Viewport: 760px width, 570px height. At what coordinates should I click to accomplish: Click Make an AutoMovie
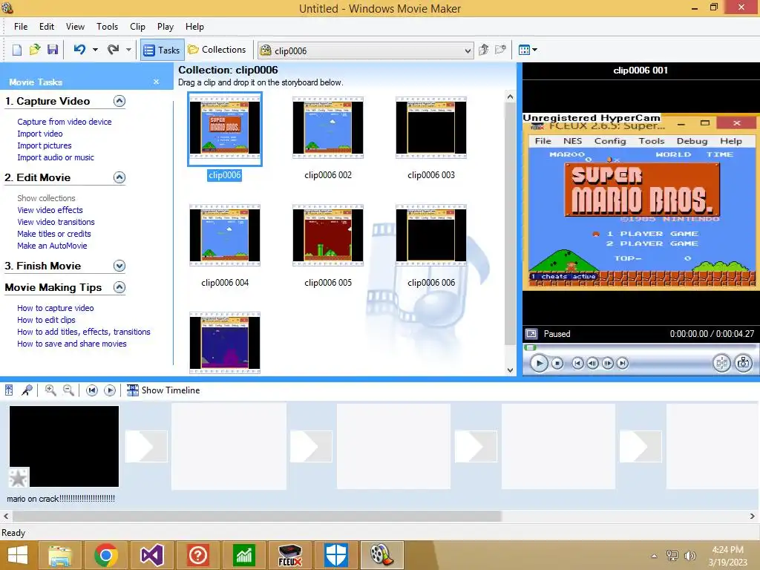click(x=52, y=246)
